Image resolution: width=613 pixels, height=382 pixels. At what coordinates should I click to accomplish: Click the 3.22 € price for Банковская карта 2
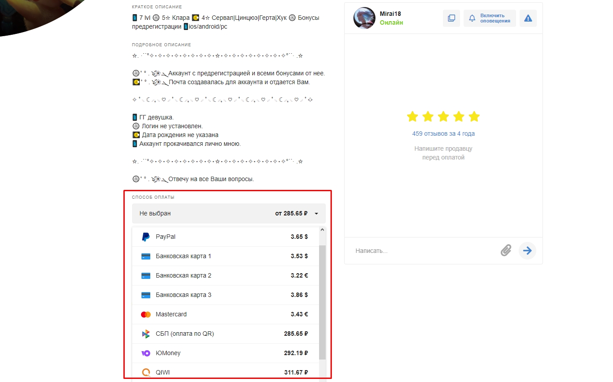click(299, 276)
